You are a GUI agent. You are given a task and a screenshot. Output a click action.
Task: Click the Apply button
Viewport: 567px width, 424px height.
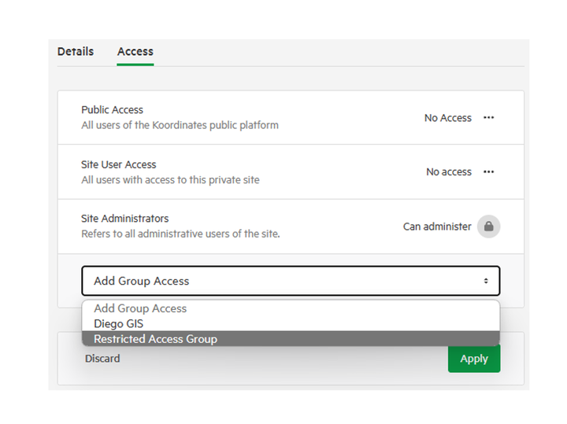[474, 359]
